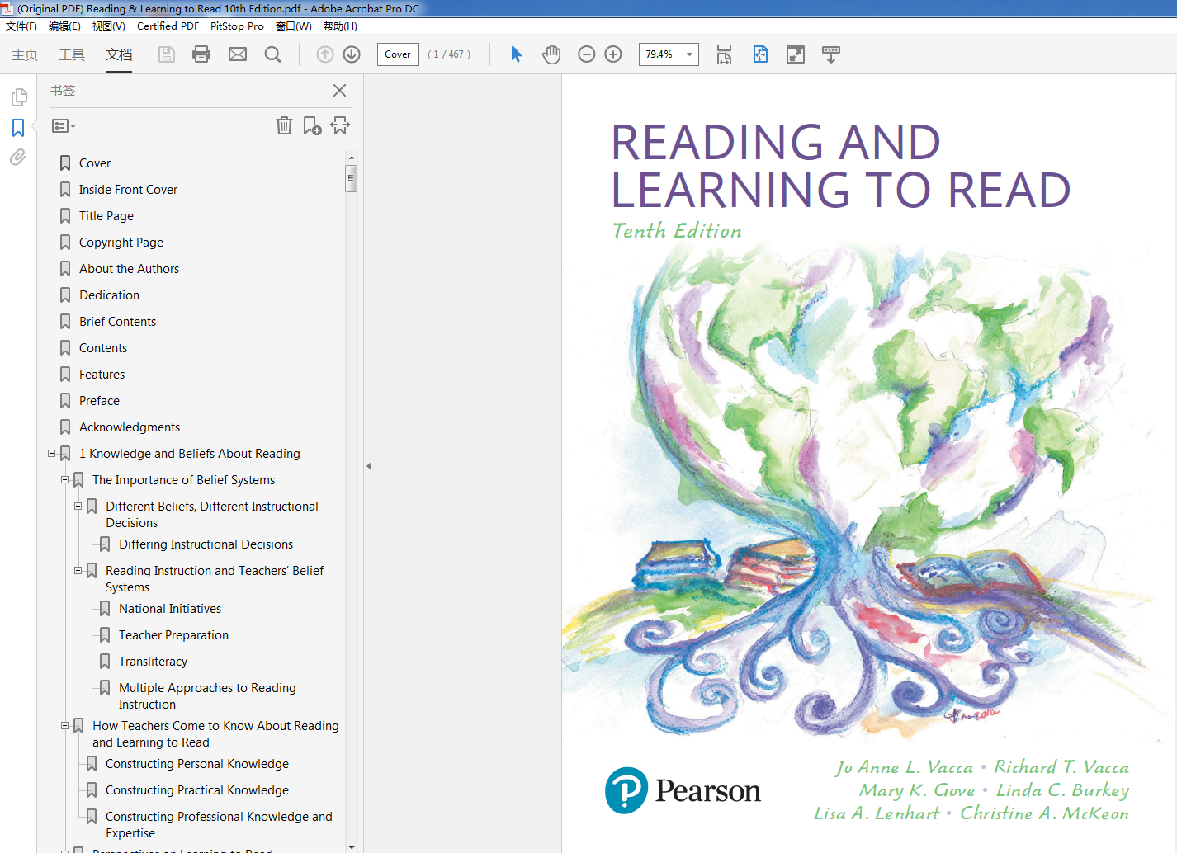
Task: Open the 编辑(E) menu
Action: point(64,26)
